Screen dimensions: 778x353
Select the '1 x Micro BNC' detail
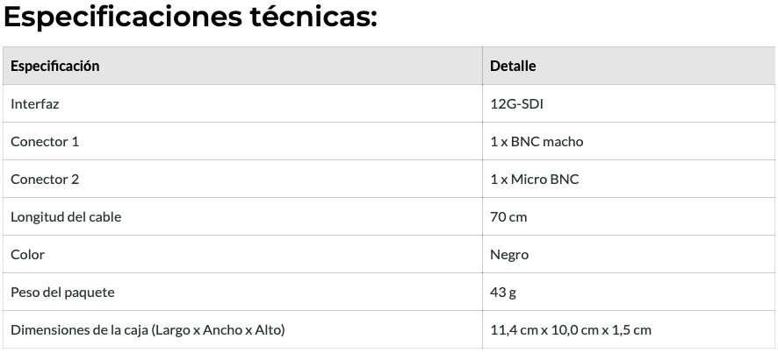click(x=534, y=179)
